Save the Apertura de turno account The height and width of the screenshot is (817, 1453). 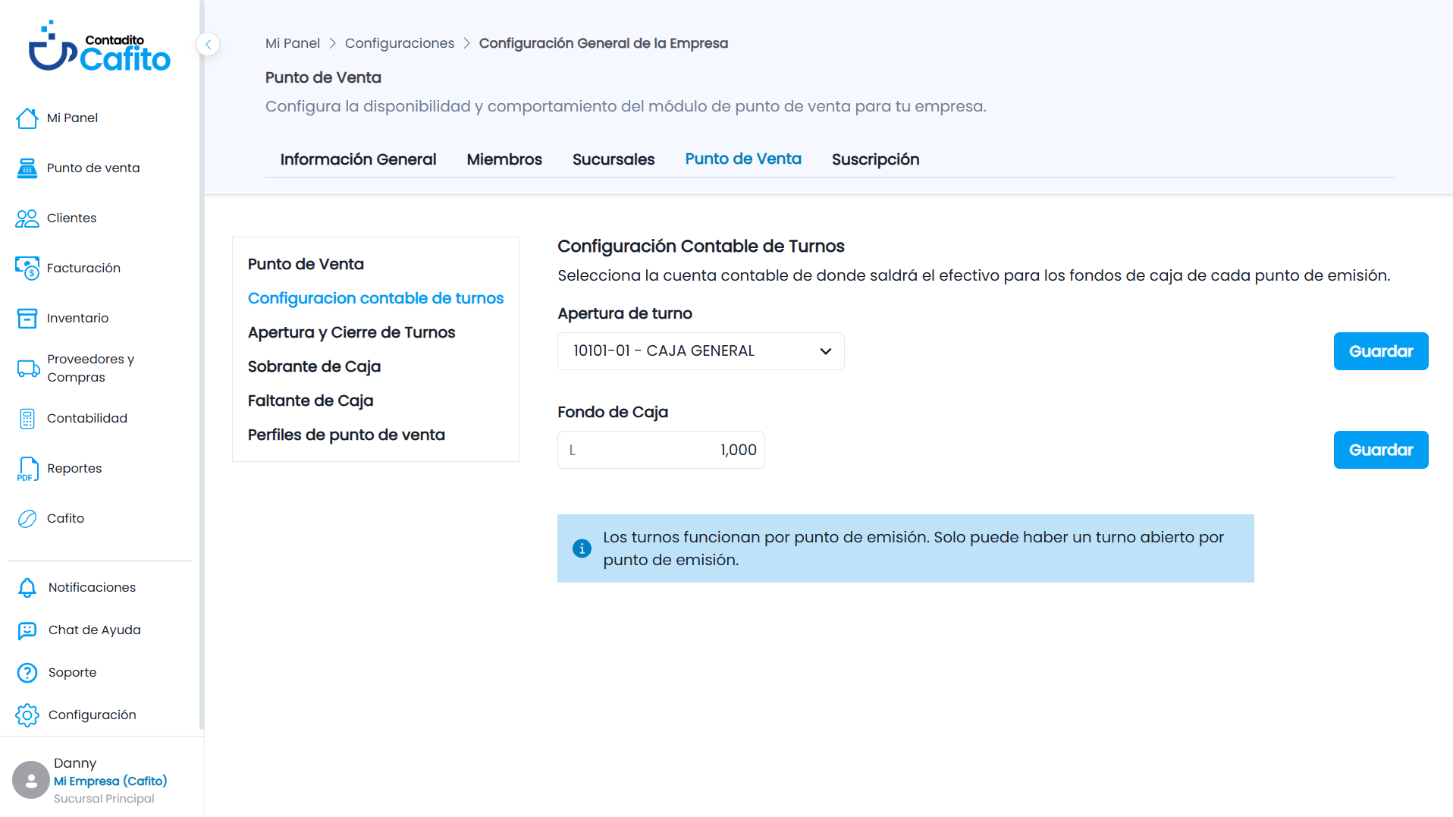1381,351
